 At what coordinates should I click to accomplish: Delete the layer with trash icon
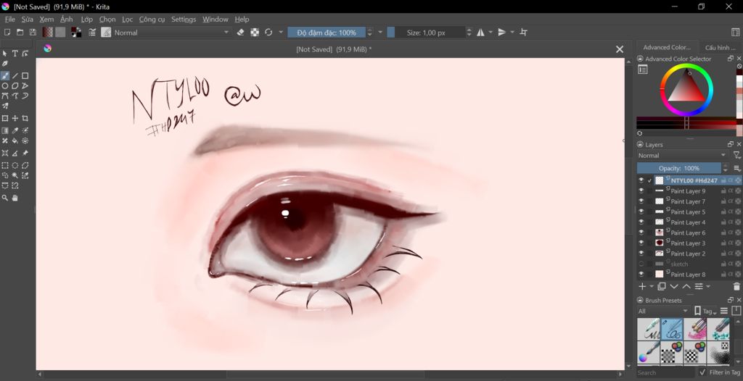[x=736, y=286]
